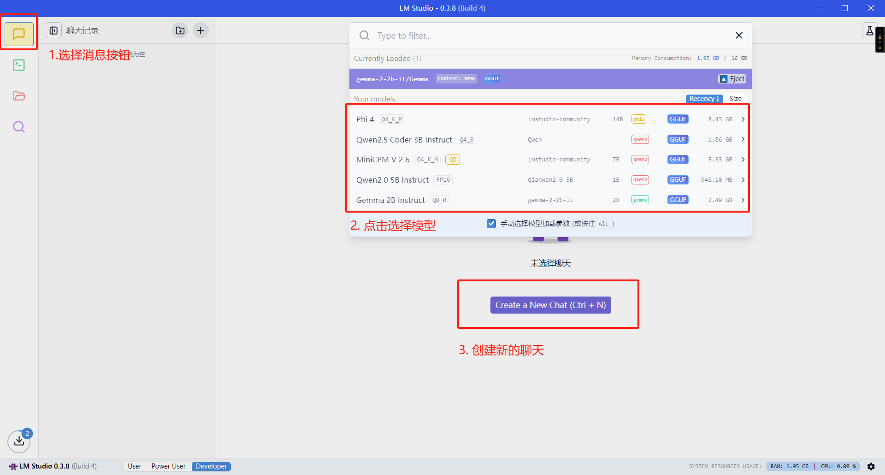Open the Developer terminal sidebar icon
The width and height of the screenshot is (885, 475).
coord(19,65)
